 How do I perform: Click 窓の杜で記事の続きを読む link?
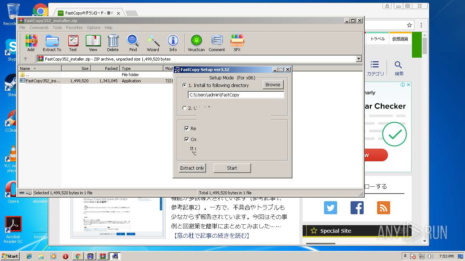click(211, 236)
